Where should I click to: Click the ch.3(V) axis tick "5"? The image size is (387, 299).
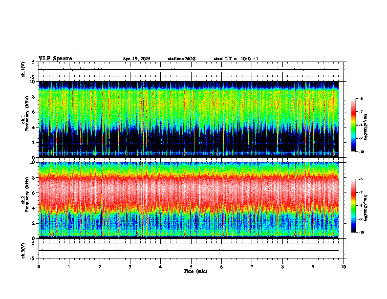34,243
